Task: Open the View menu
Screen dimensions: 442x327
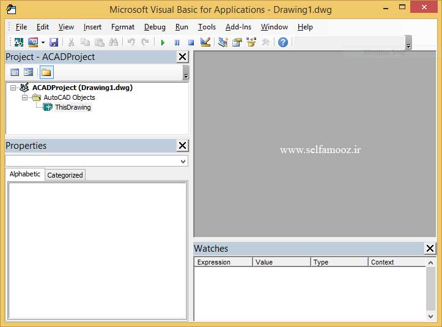Action: [66, 27]
